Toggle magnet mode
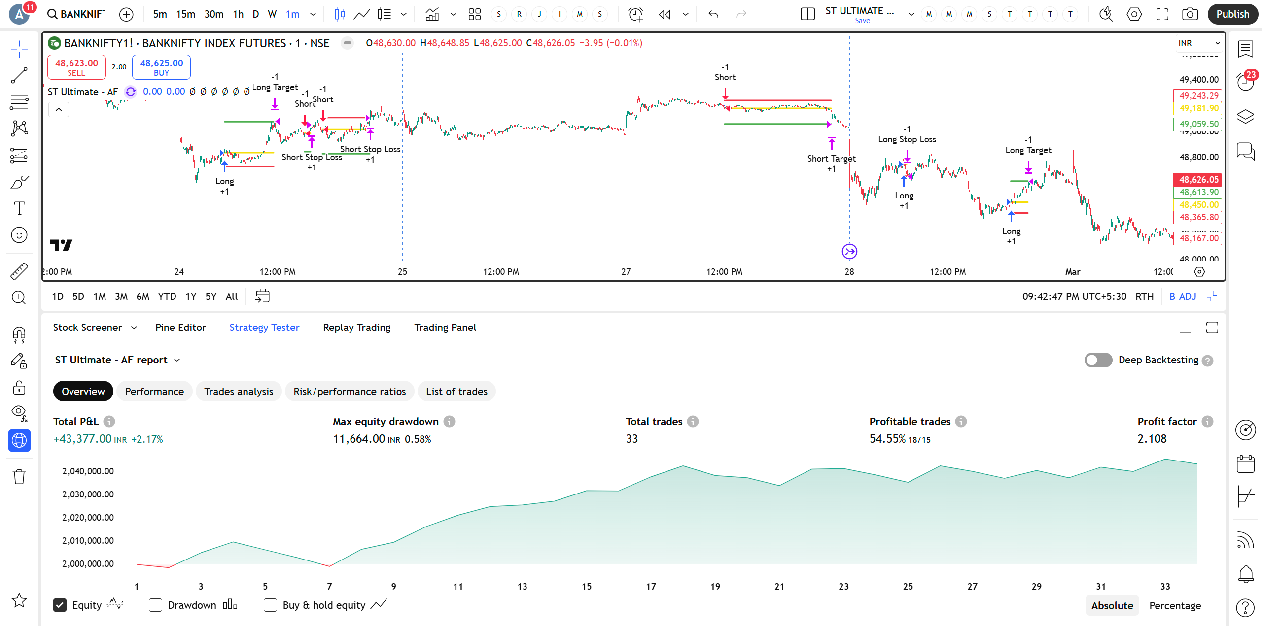1262x626 pixels. tap(19, 335)
